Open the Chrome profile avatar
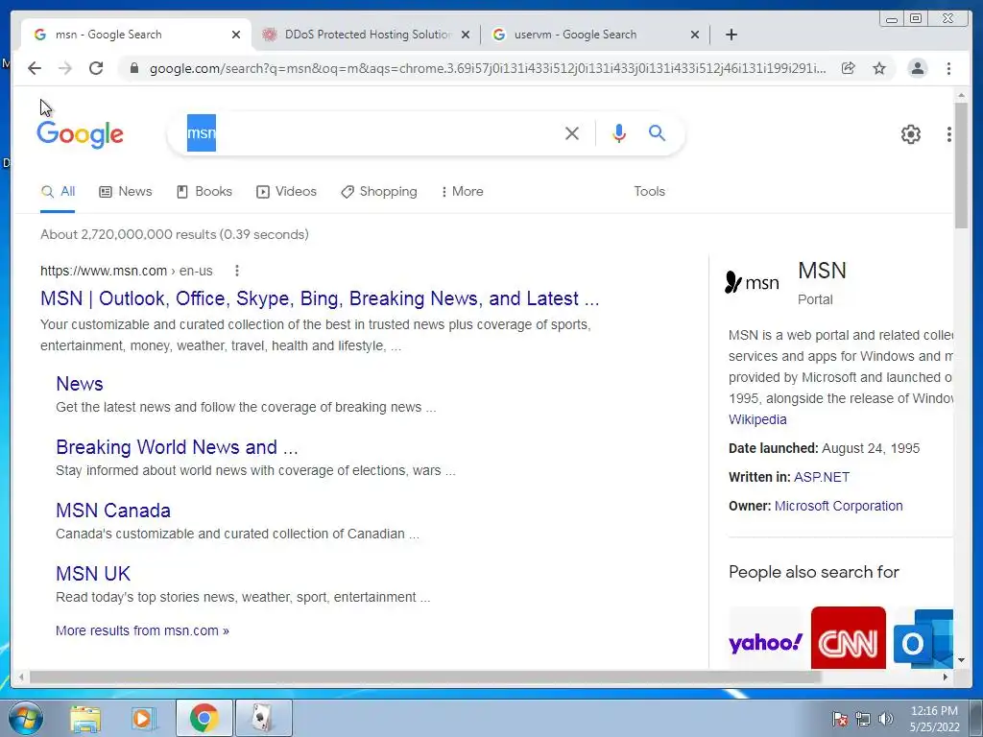983x737 pixels. point(917,68)
